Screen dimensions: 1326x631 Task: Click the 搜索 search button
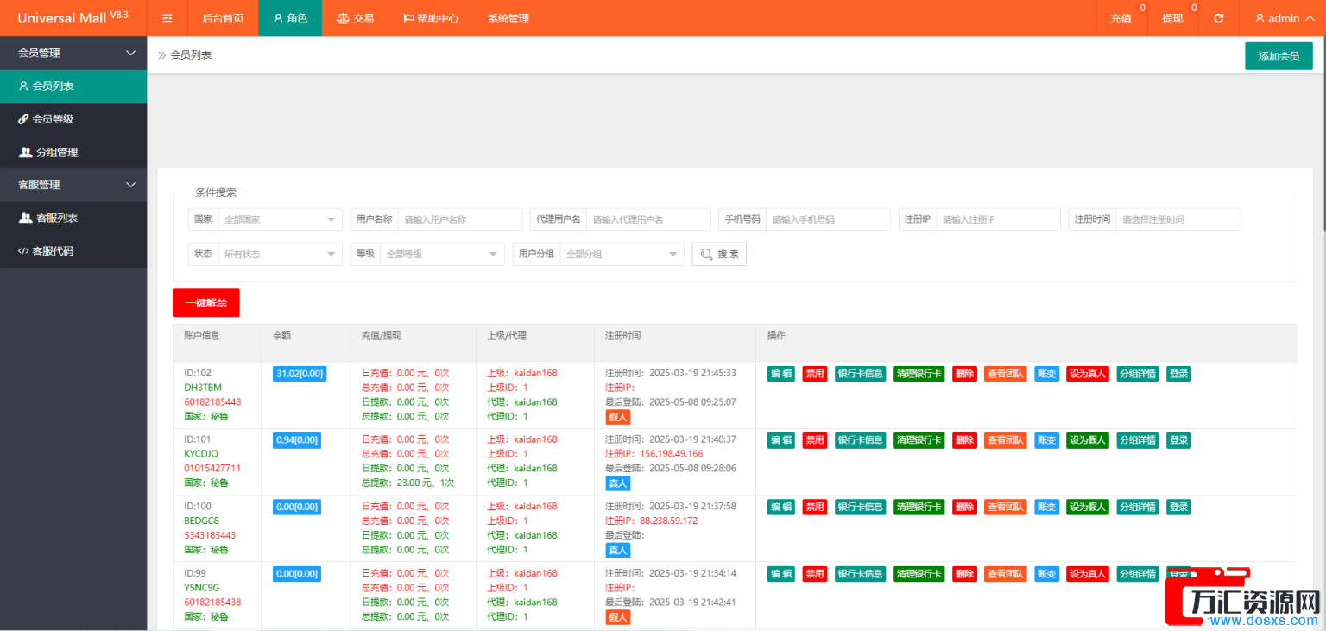coord(719,254)
